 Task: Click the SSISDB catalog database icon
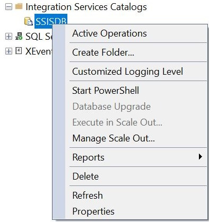29,21
